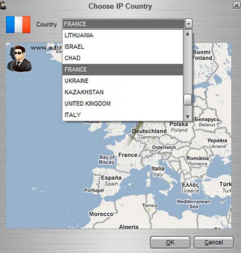The image size is (241, 253).
Task: Click the Morocco label on the map
Action: tap(101, 214)
